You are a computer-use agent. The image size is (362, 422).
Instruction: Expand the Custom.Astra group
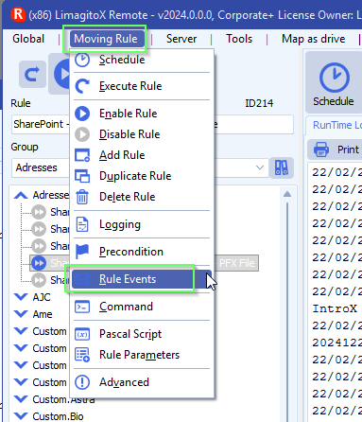pos(21,399)
